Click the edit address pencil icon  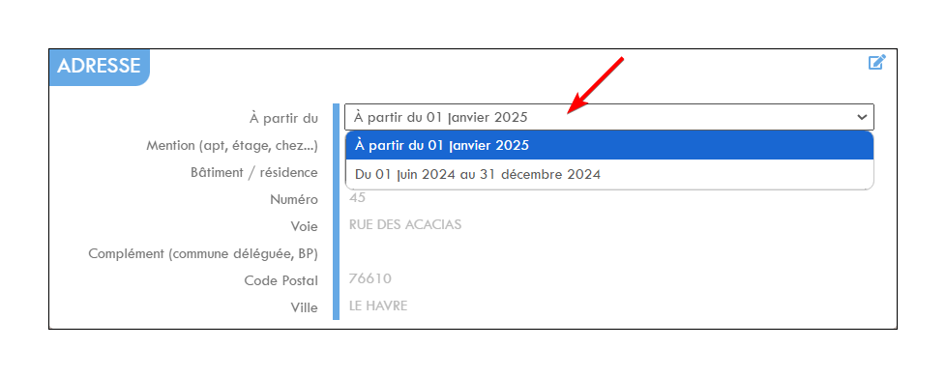point(876,63)
